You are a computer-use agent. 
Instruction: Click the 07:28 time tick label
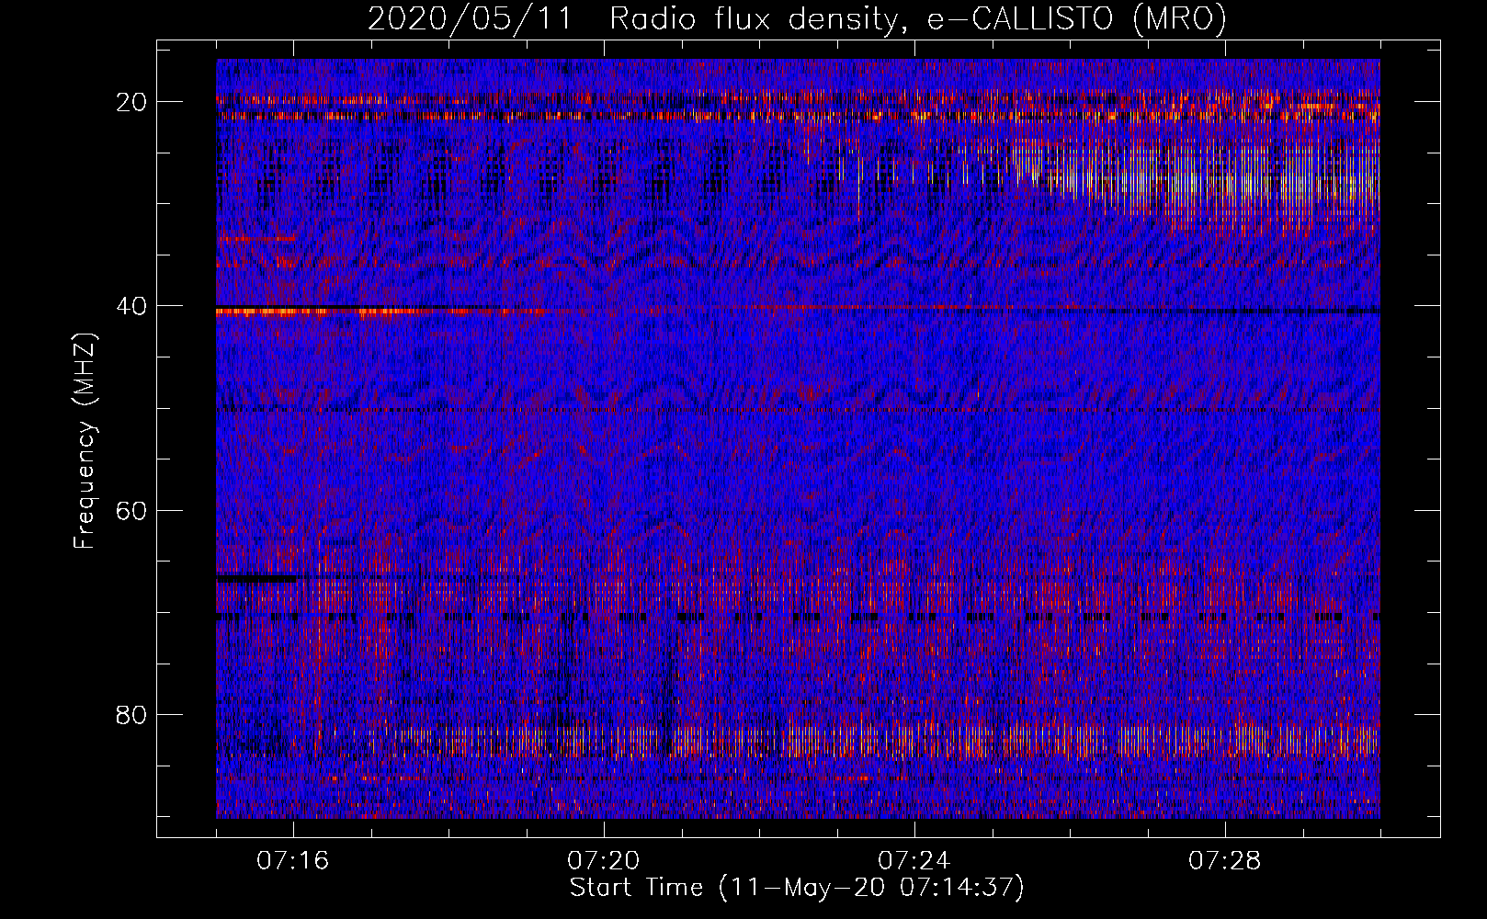click(1225, 861)
